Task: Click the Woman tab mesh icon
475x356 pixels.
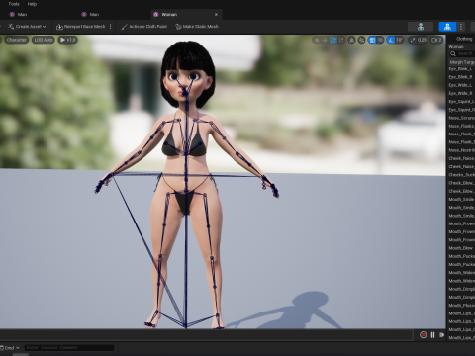Action: pos(156,15)
